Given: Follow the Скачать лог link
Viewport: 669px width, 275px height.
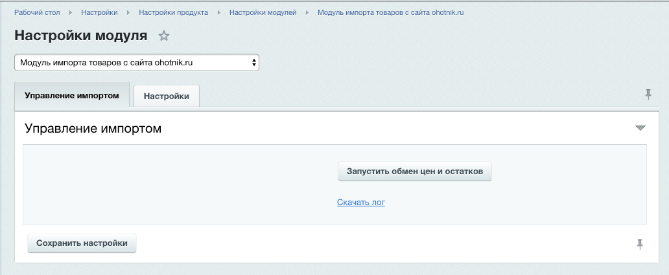Looking at the screenshot, I should pyautogui.click(x=361, y=203).
